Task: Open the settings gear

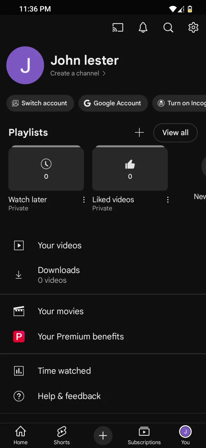Action: tap(193, 27)
